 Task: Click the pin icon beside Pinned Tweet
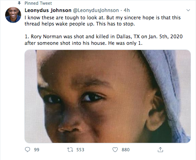click(19, 3)
